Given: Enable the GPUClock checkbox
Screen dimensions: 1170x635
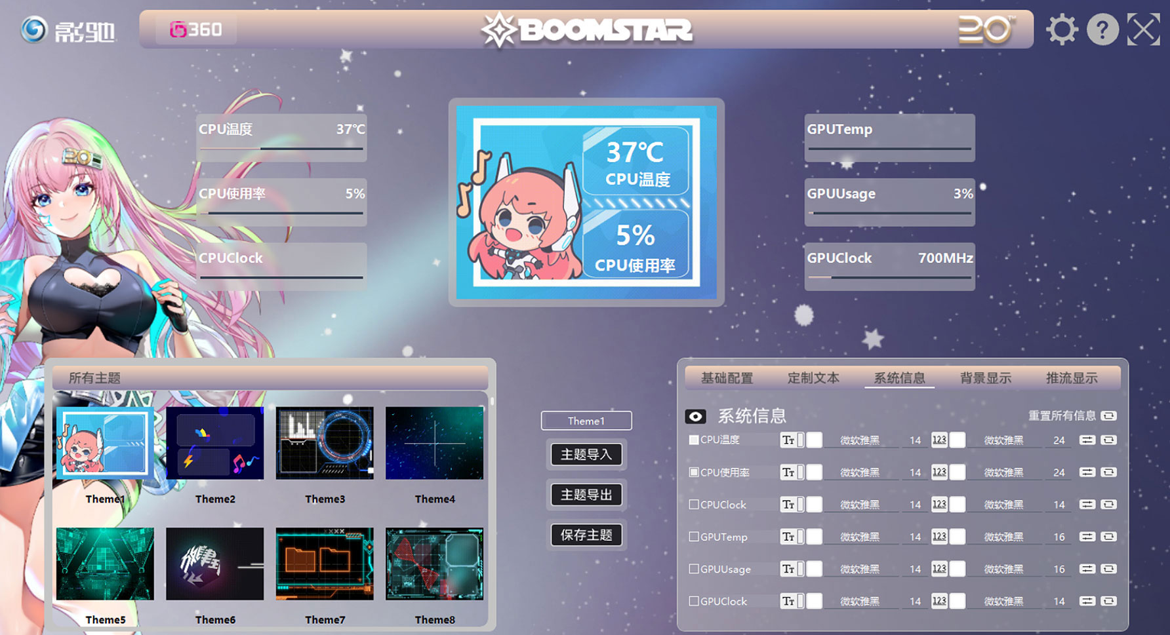Looking at the screenshot, I should click(694, 601).
